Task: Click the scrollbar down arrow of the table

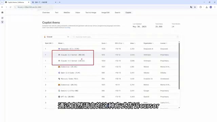Action: click(179, 108)
